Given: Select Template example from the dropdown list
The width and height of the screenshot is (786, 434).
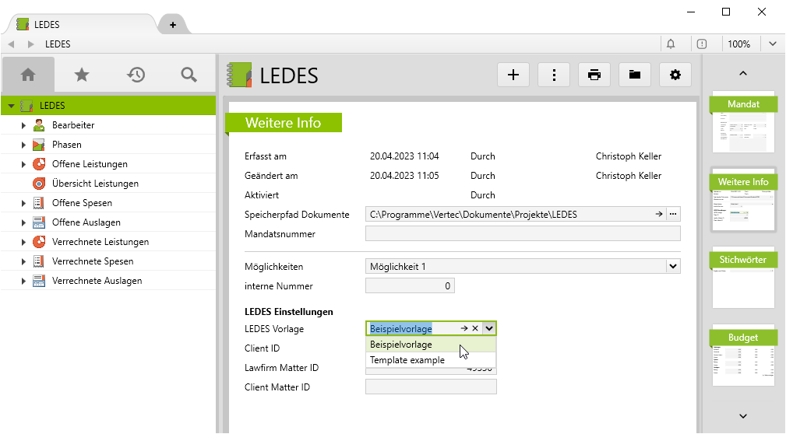Looking at the screenshot, I should (407, 361).
